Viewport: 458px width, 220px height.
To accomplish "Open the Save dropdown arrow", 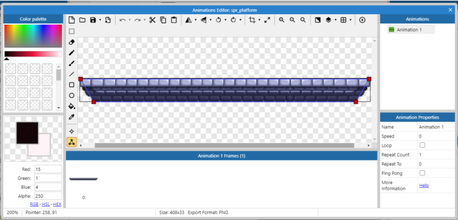I will (100, 20).
